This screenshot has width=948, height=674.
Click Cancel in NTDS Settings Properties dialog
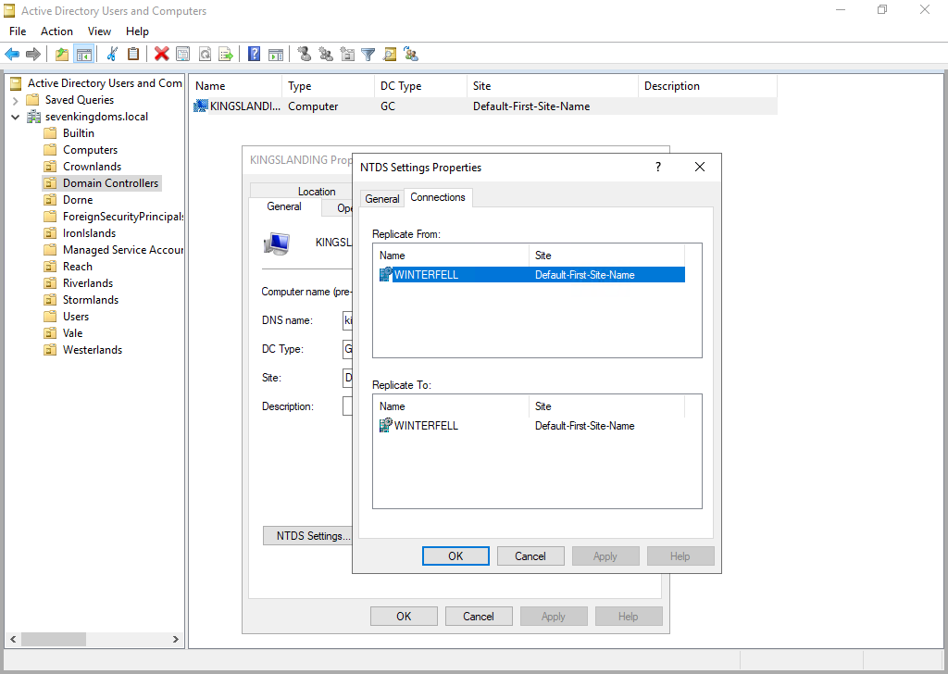(530, 556)
